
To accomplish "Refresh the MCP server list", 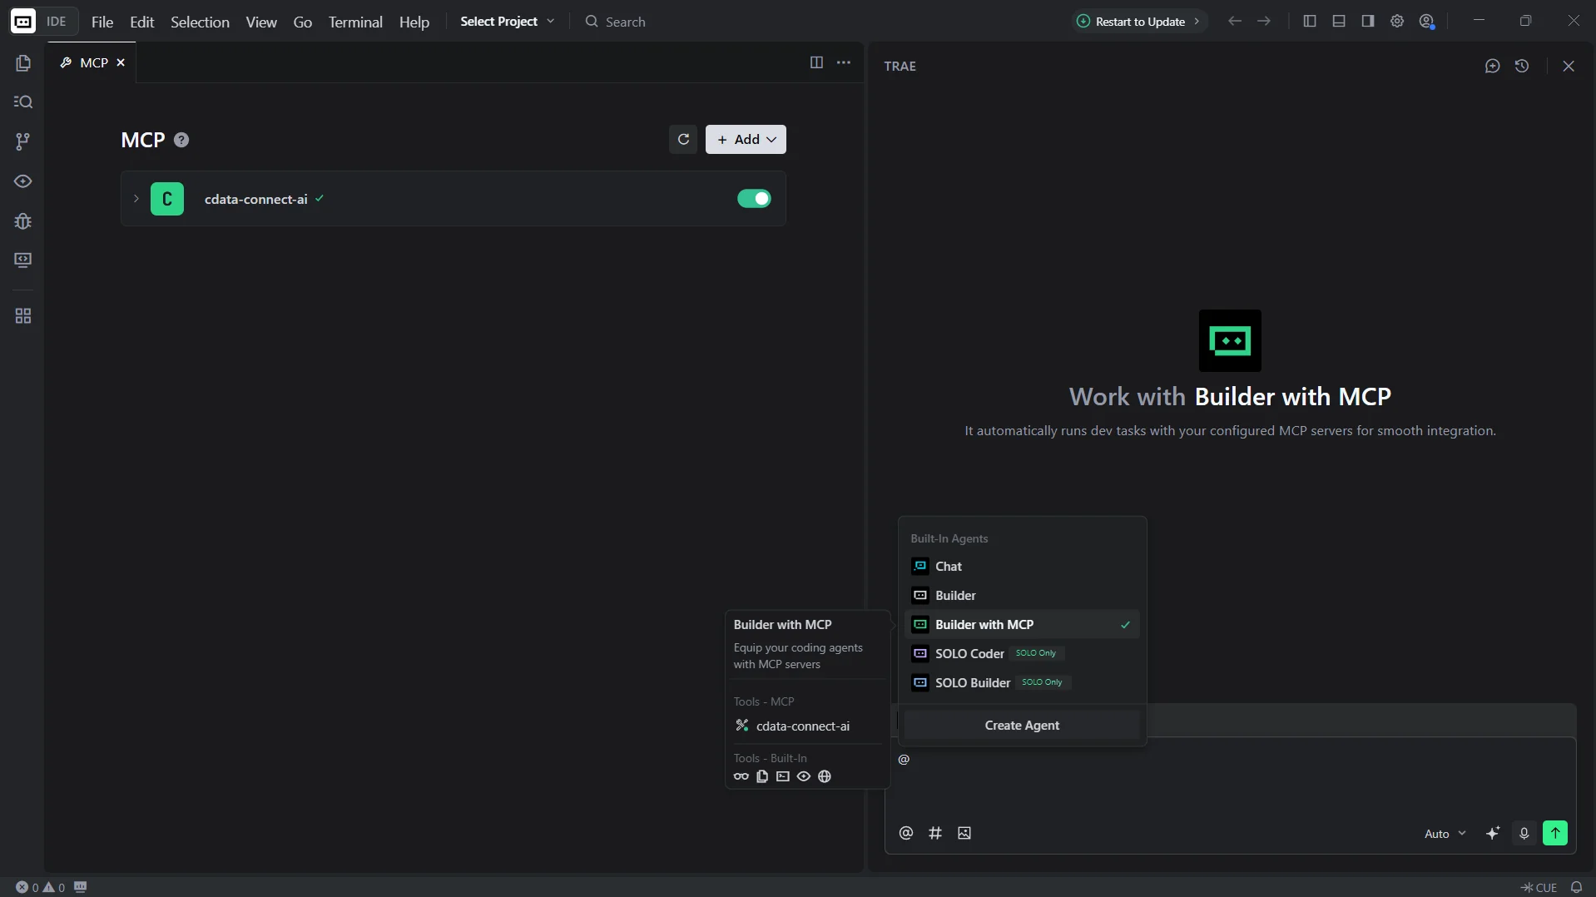I will (683, 140).
